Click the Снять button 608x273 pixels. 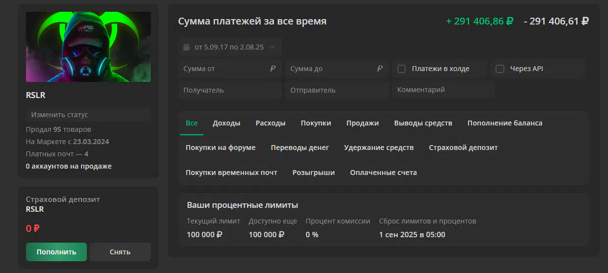click(x=120, y=252)
